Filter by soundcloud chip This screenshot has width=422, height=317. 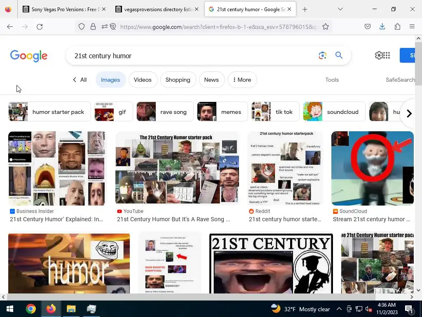coord(334,111)
